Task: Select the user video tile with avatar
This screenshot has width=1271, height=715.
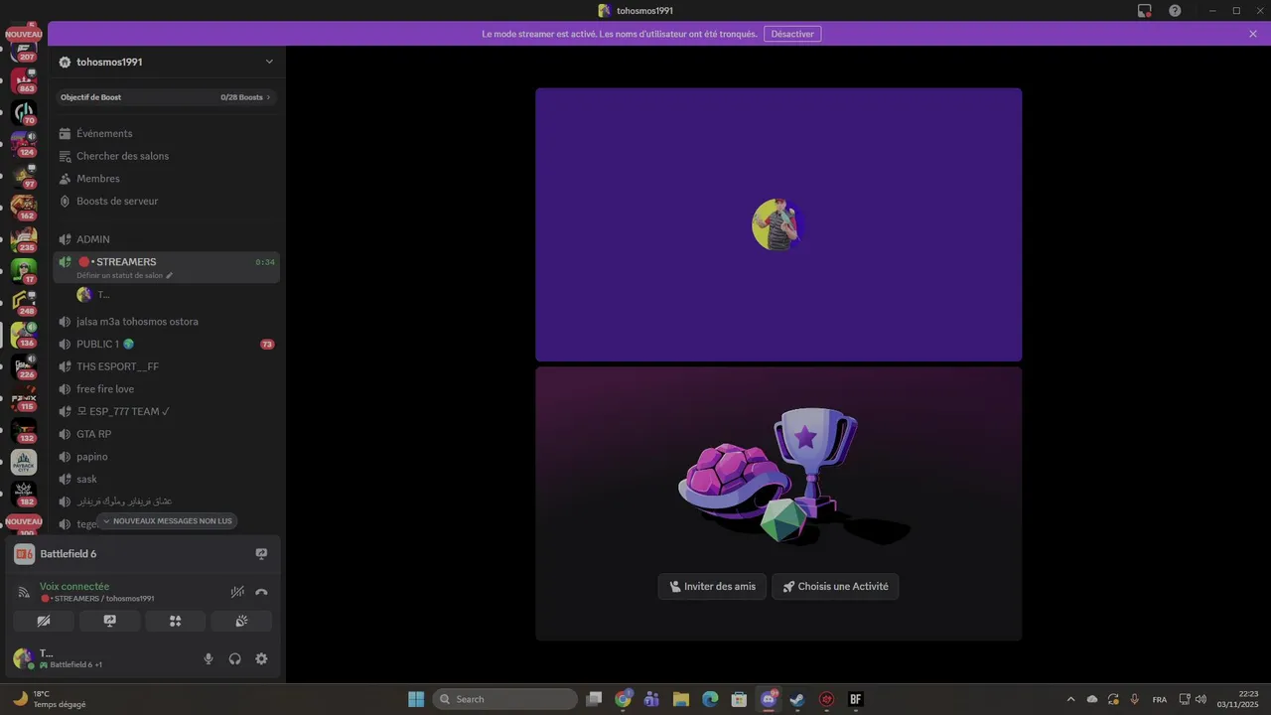Action: 778,224
